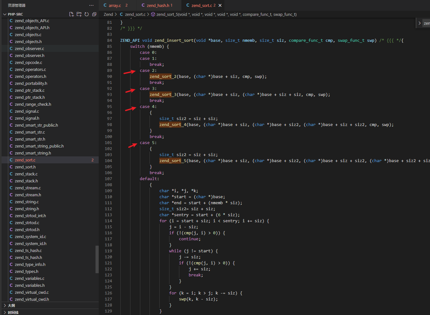
Task: Click the C file icon beside zend_observer.c
Action: pos(11,48)
